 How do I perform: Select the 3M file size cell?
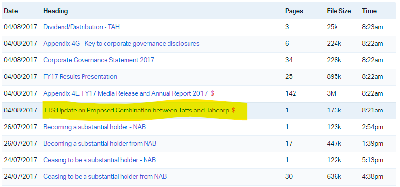pyautogui.click(x=331, y=93)
